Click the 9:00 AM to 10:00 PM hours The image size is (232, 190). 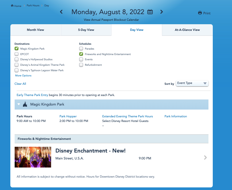tap(31, 121)
